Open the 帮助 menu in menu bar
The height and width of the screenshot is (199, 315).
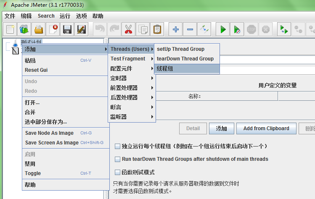98,16
